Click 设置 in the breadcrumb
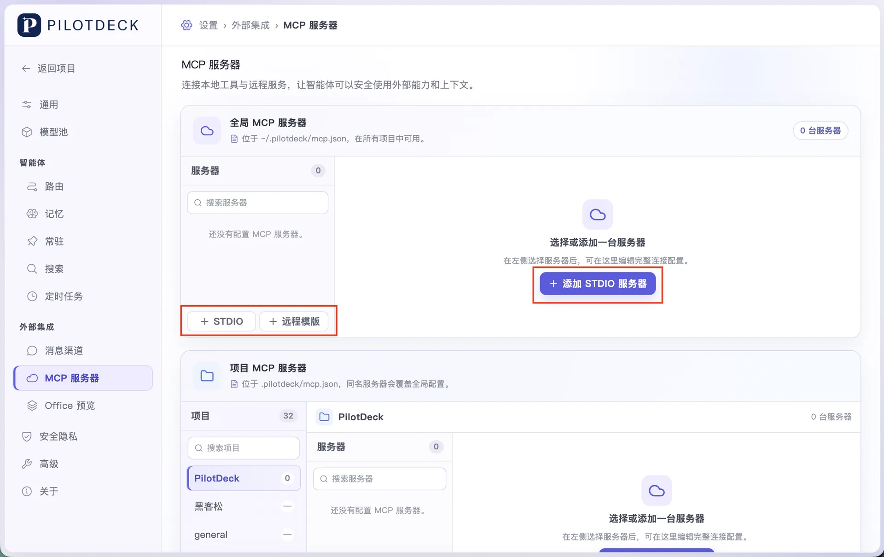This screenshot has height=557, width=884. coord(208,25)
